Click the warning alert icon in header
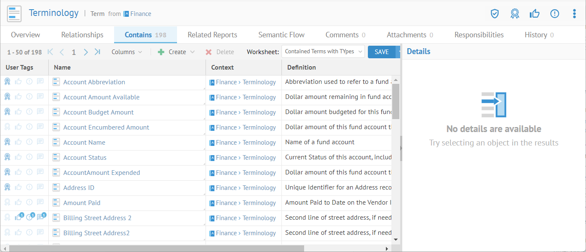This screenshot has width=586, height=252. (555, 14)
